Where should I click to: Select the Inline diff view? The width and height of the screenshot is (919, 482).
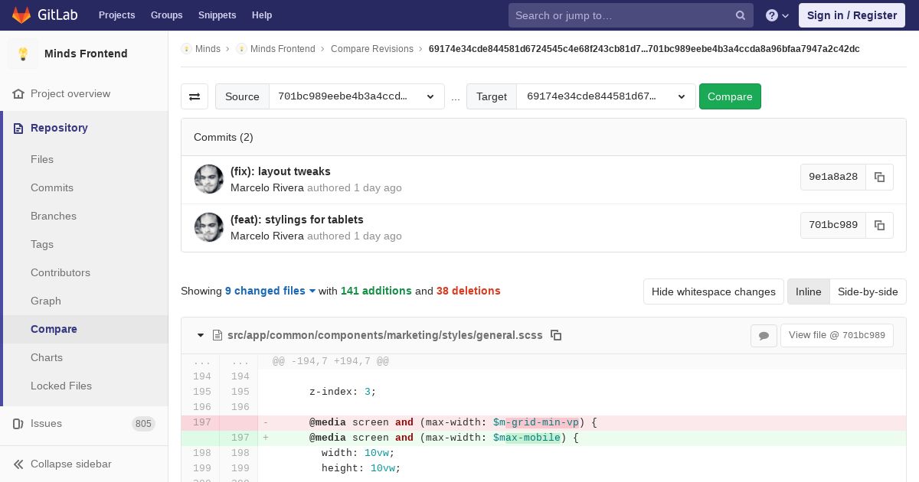point(808,291)
